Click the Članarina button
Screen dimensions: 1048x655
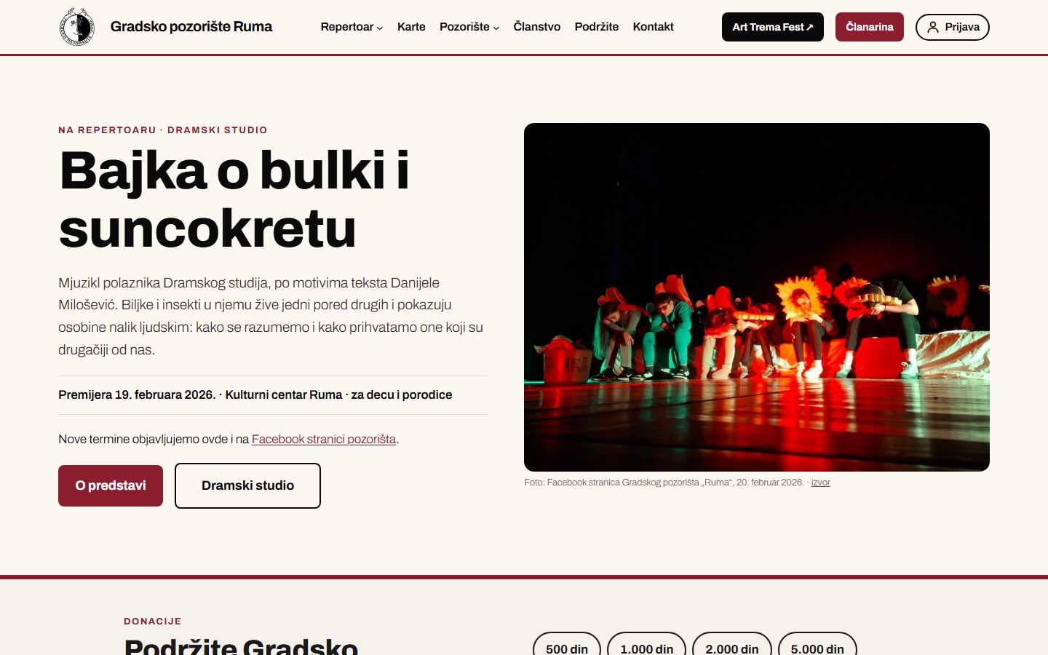(x=870, y=27)
